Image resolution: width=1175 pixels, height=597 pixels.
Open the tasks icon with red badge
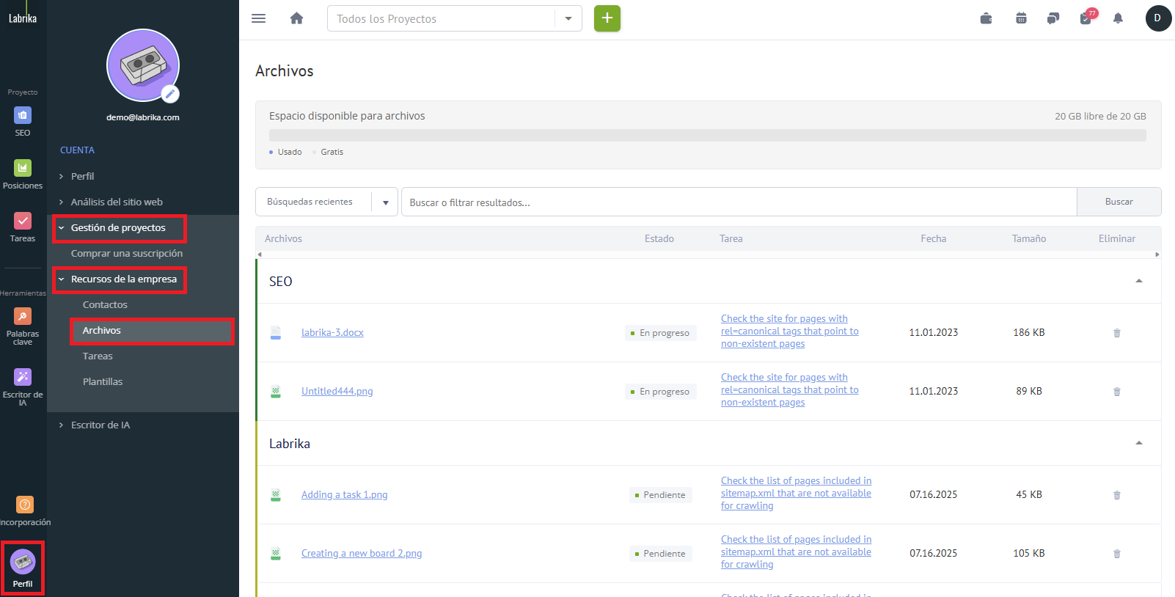(1087, 18)
